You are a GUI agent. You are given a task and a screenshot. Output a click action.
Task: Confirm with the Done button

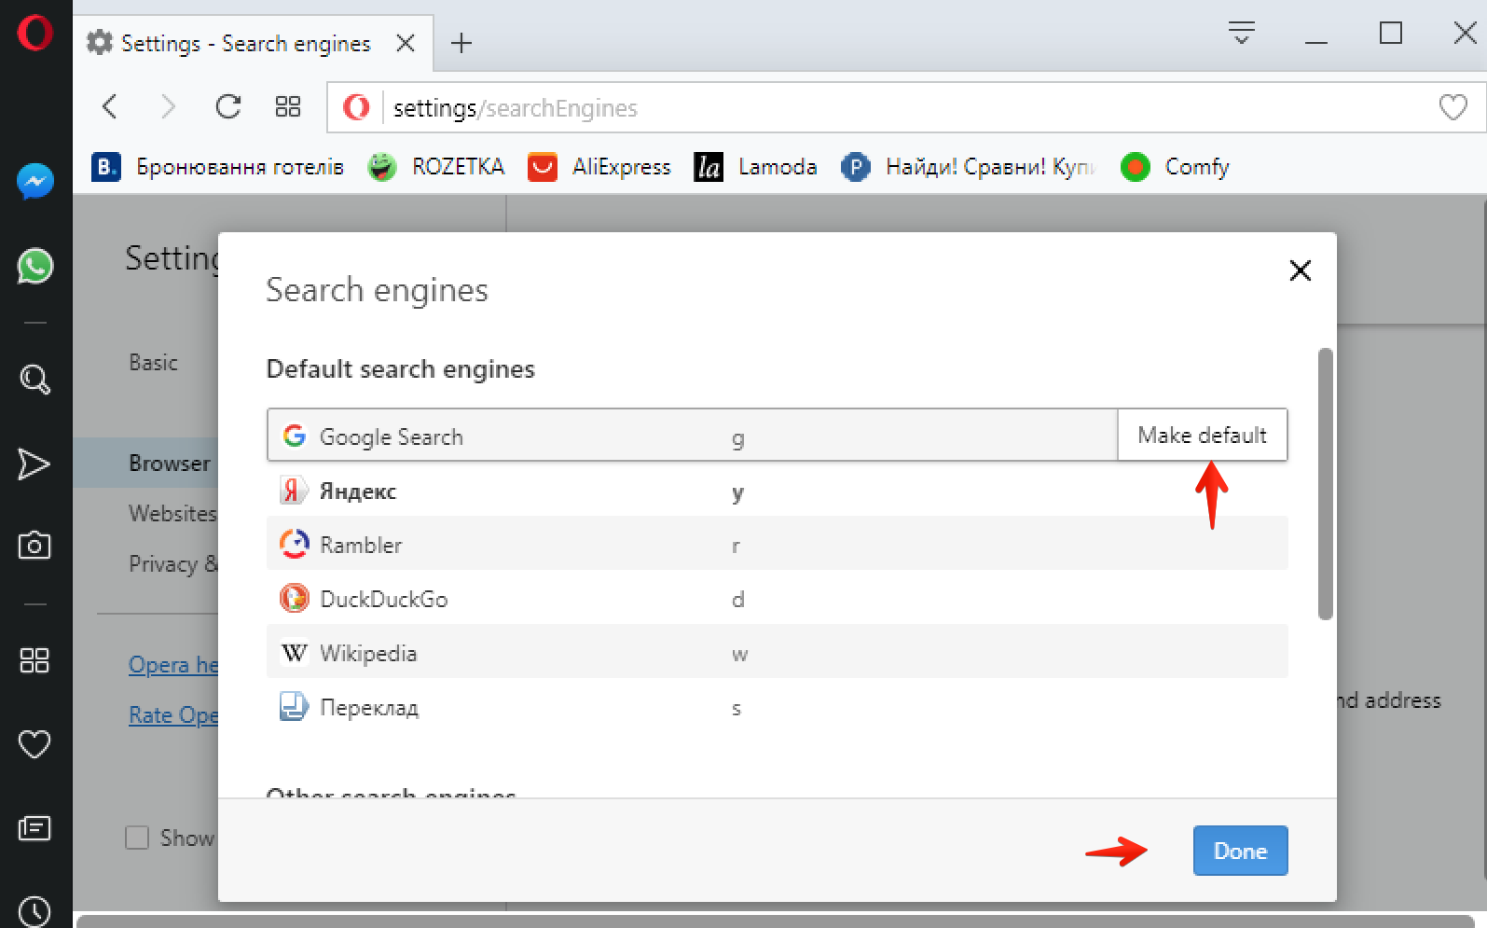click(1240, 851)
